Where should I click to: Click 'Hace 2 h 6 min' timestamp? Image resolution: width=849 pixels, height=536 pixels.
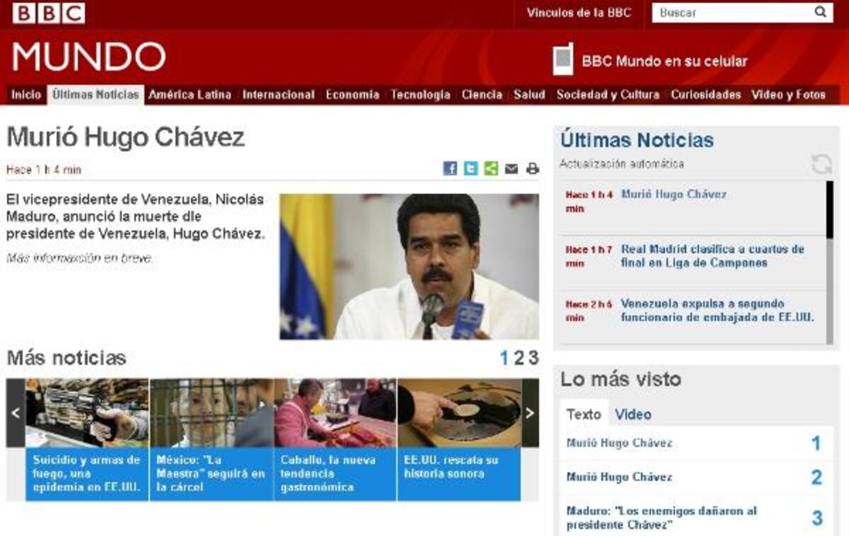[x=589, y=310]
